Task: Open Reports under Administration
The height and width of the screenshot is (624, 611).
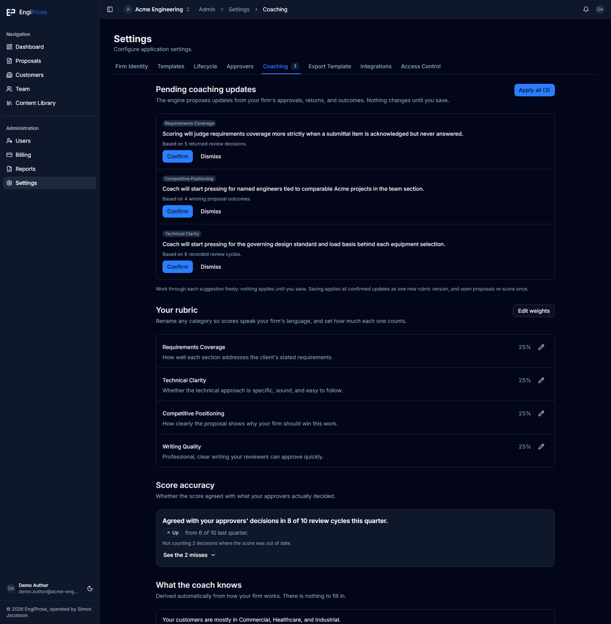Action: [x=49, y=169]
